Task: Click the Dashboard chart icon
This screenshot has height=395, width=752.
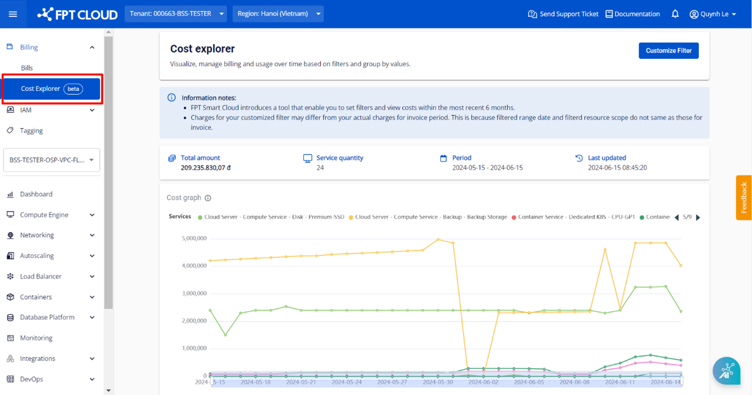Action: [x=10, y=194]
